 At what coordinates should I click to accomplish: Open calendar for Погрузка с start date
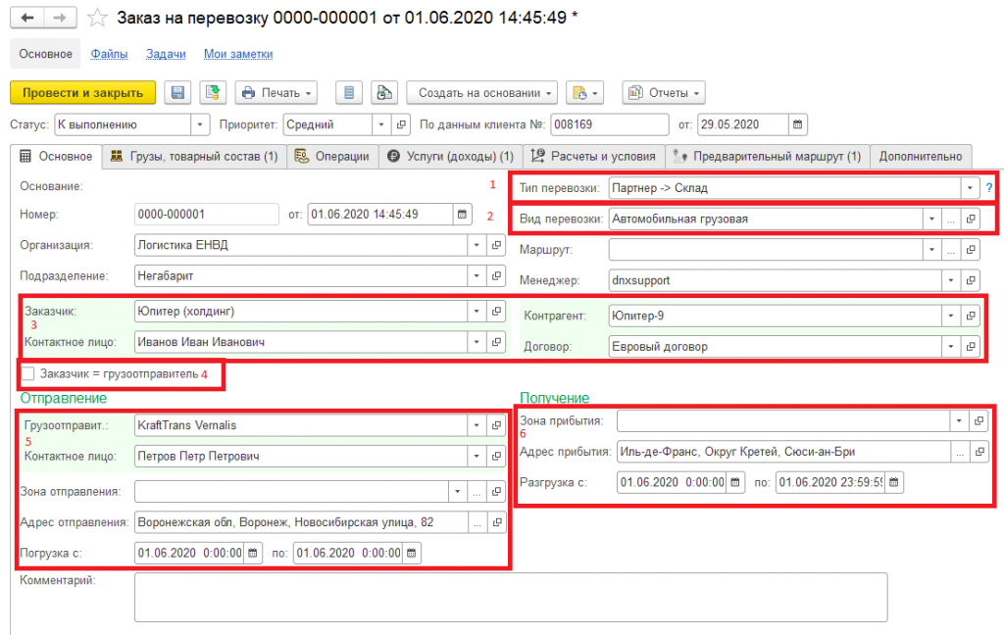[x=253, y=553]
